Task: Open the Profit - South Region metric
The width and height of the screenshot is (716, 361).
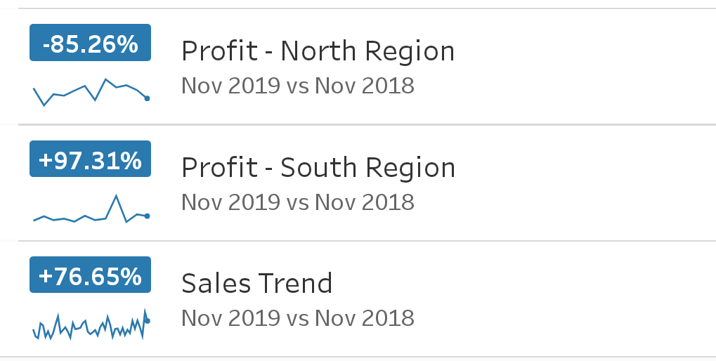Action: [x=318, y=167]
